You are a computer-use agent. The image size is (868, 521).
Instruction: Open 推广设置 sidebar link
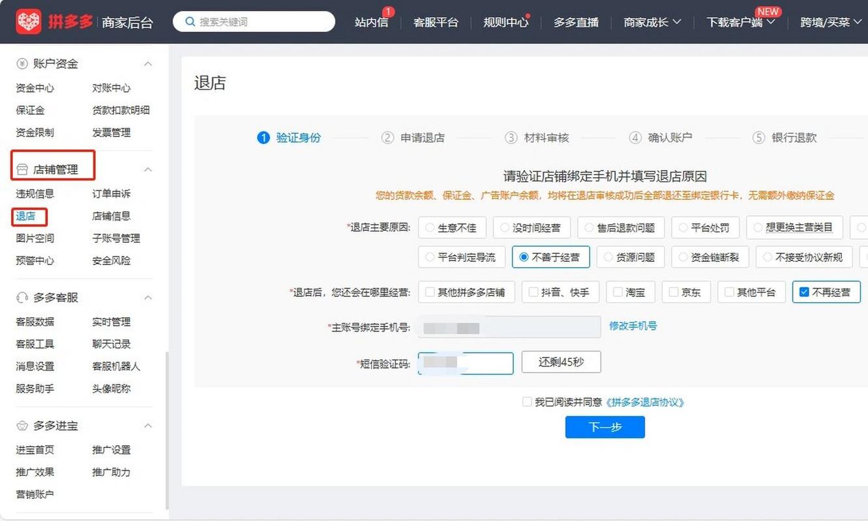pos(112,450)
